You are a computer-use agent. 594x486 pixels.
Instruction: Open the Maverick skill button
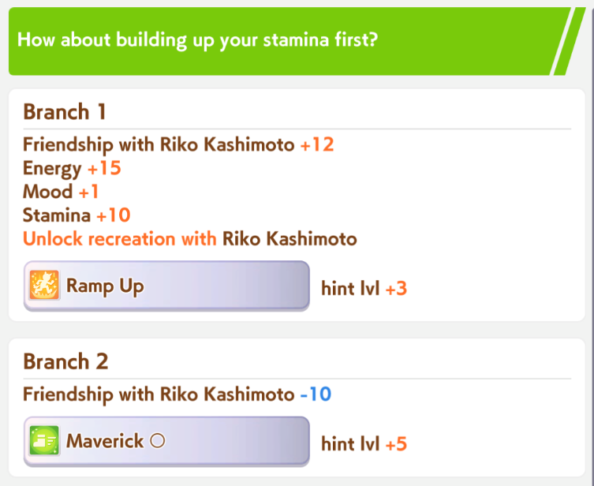pyautogui.click(x=166, y=441)
